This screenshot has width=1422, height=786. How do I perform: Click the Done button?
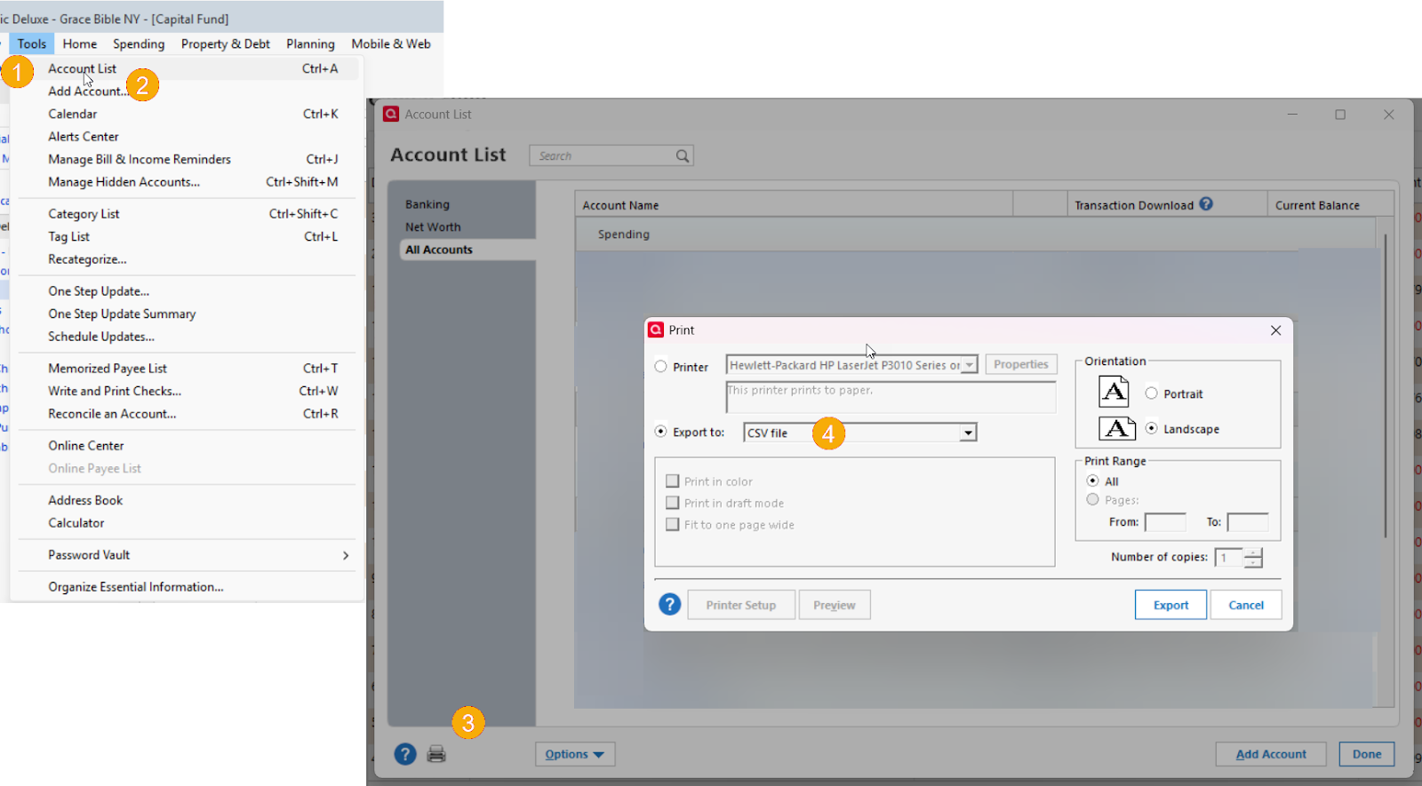(1367, 754)
